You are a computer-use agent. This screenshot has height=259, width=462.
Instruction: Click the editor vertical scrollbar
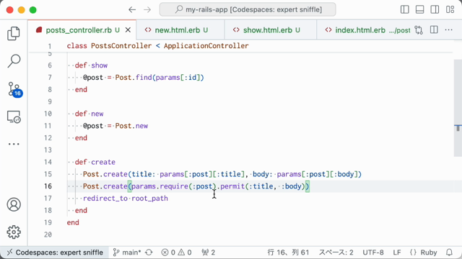(x=458, y=108)
